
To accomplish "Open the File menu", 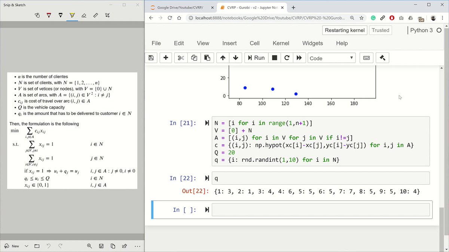I will tap(156, 43).
